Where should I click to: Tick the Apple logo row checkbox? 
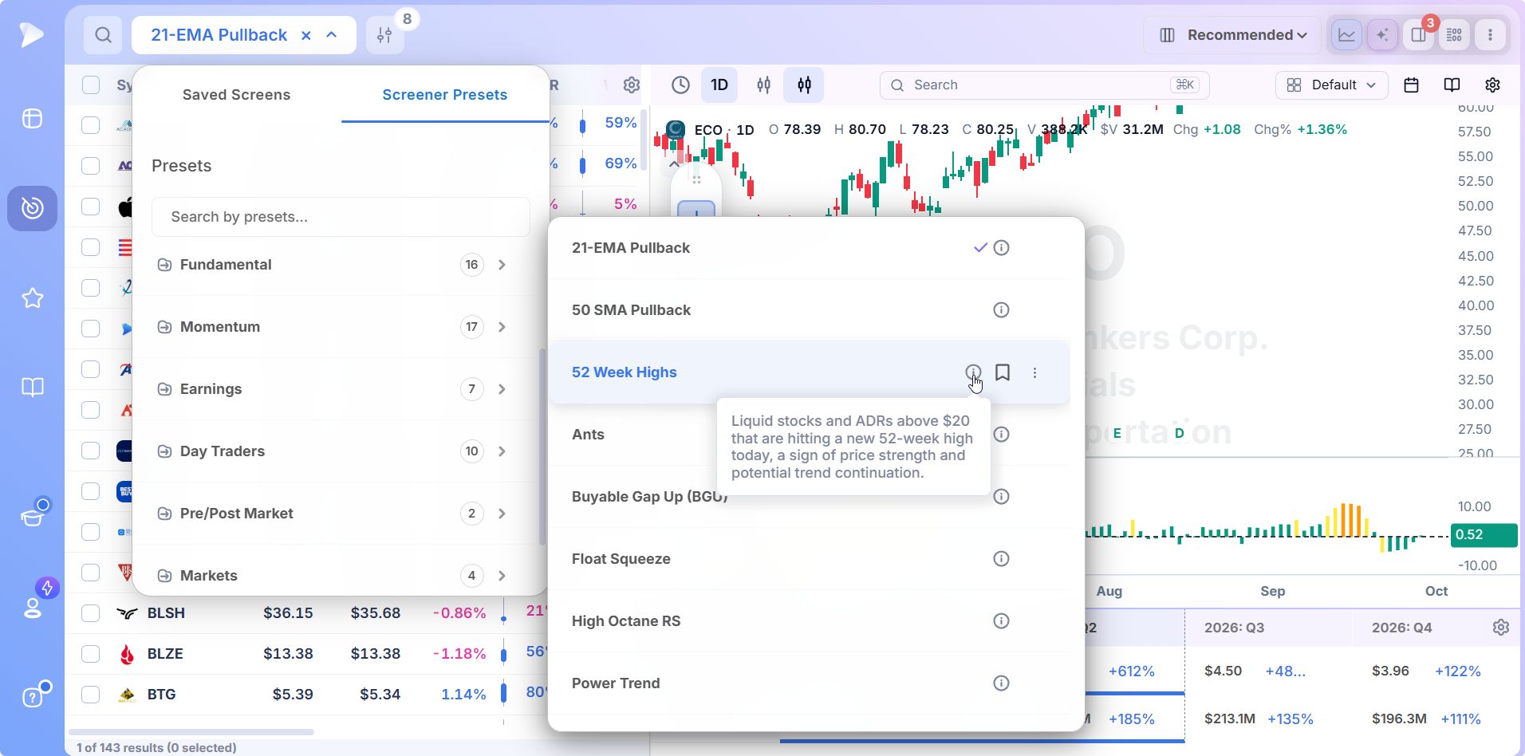(91, 207)
